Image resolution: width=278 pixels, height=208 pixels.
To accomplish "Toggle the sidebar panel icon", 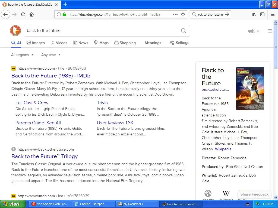I will (262, 15).
